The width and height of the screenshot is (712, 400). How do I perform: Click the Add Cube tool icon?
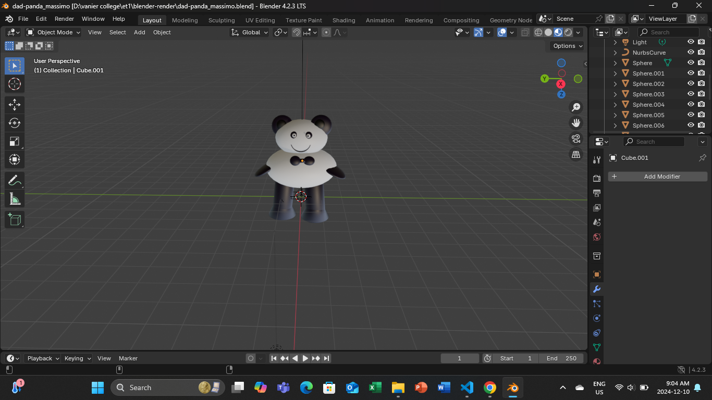(15, 219)
